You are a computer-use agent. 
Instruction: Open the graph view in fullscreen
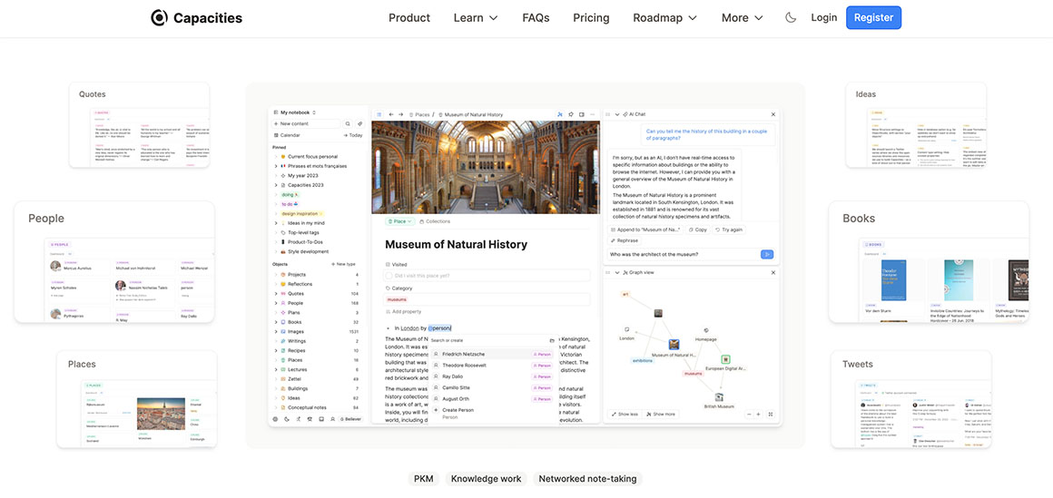click(x=771, y=414)
